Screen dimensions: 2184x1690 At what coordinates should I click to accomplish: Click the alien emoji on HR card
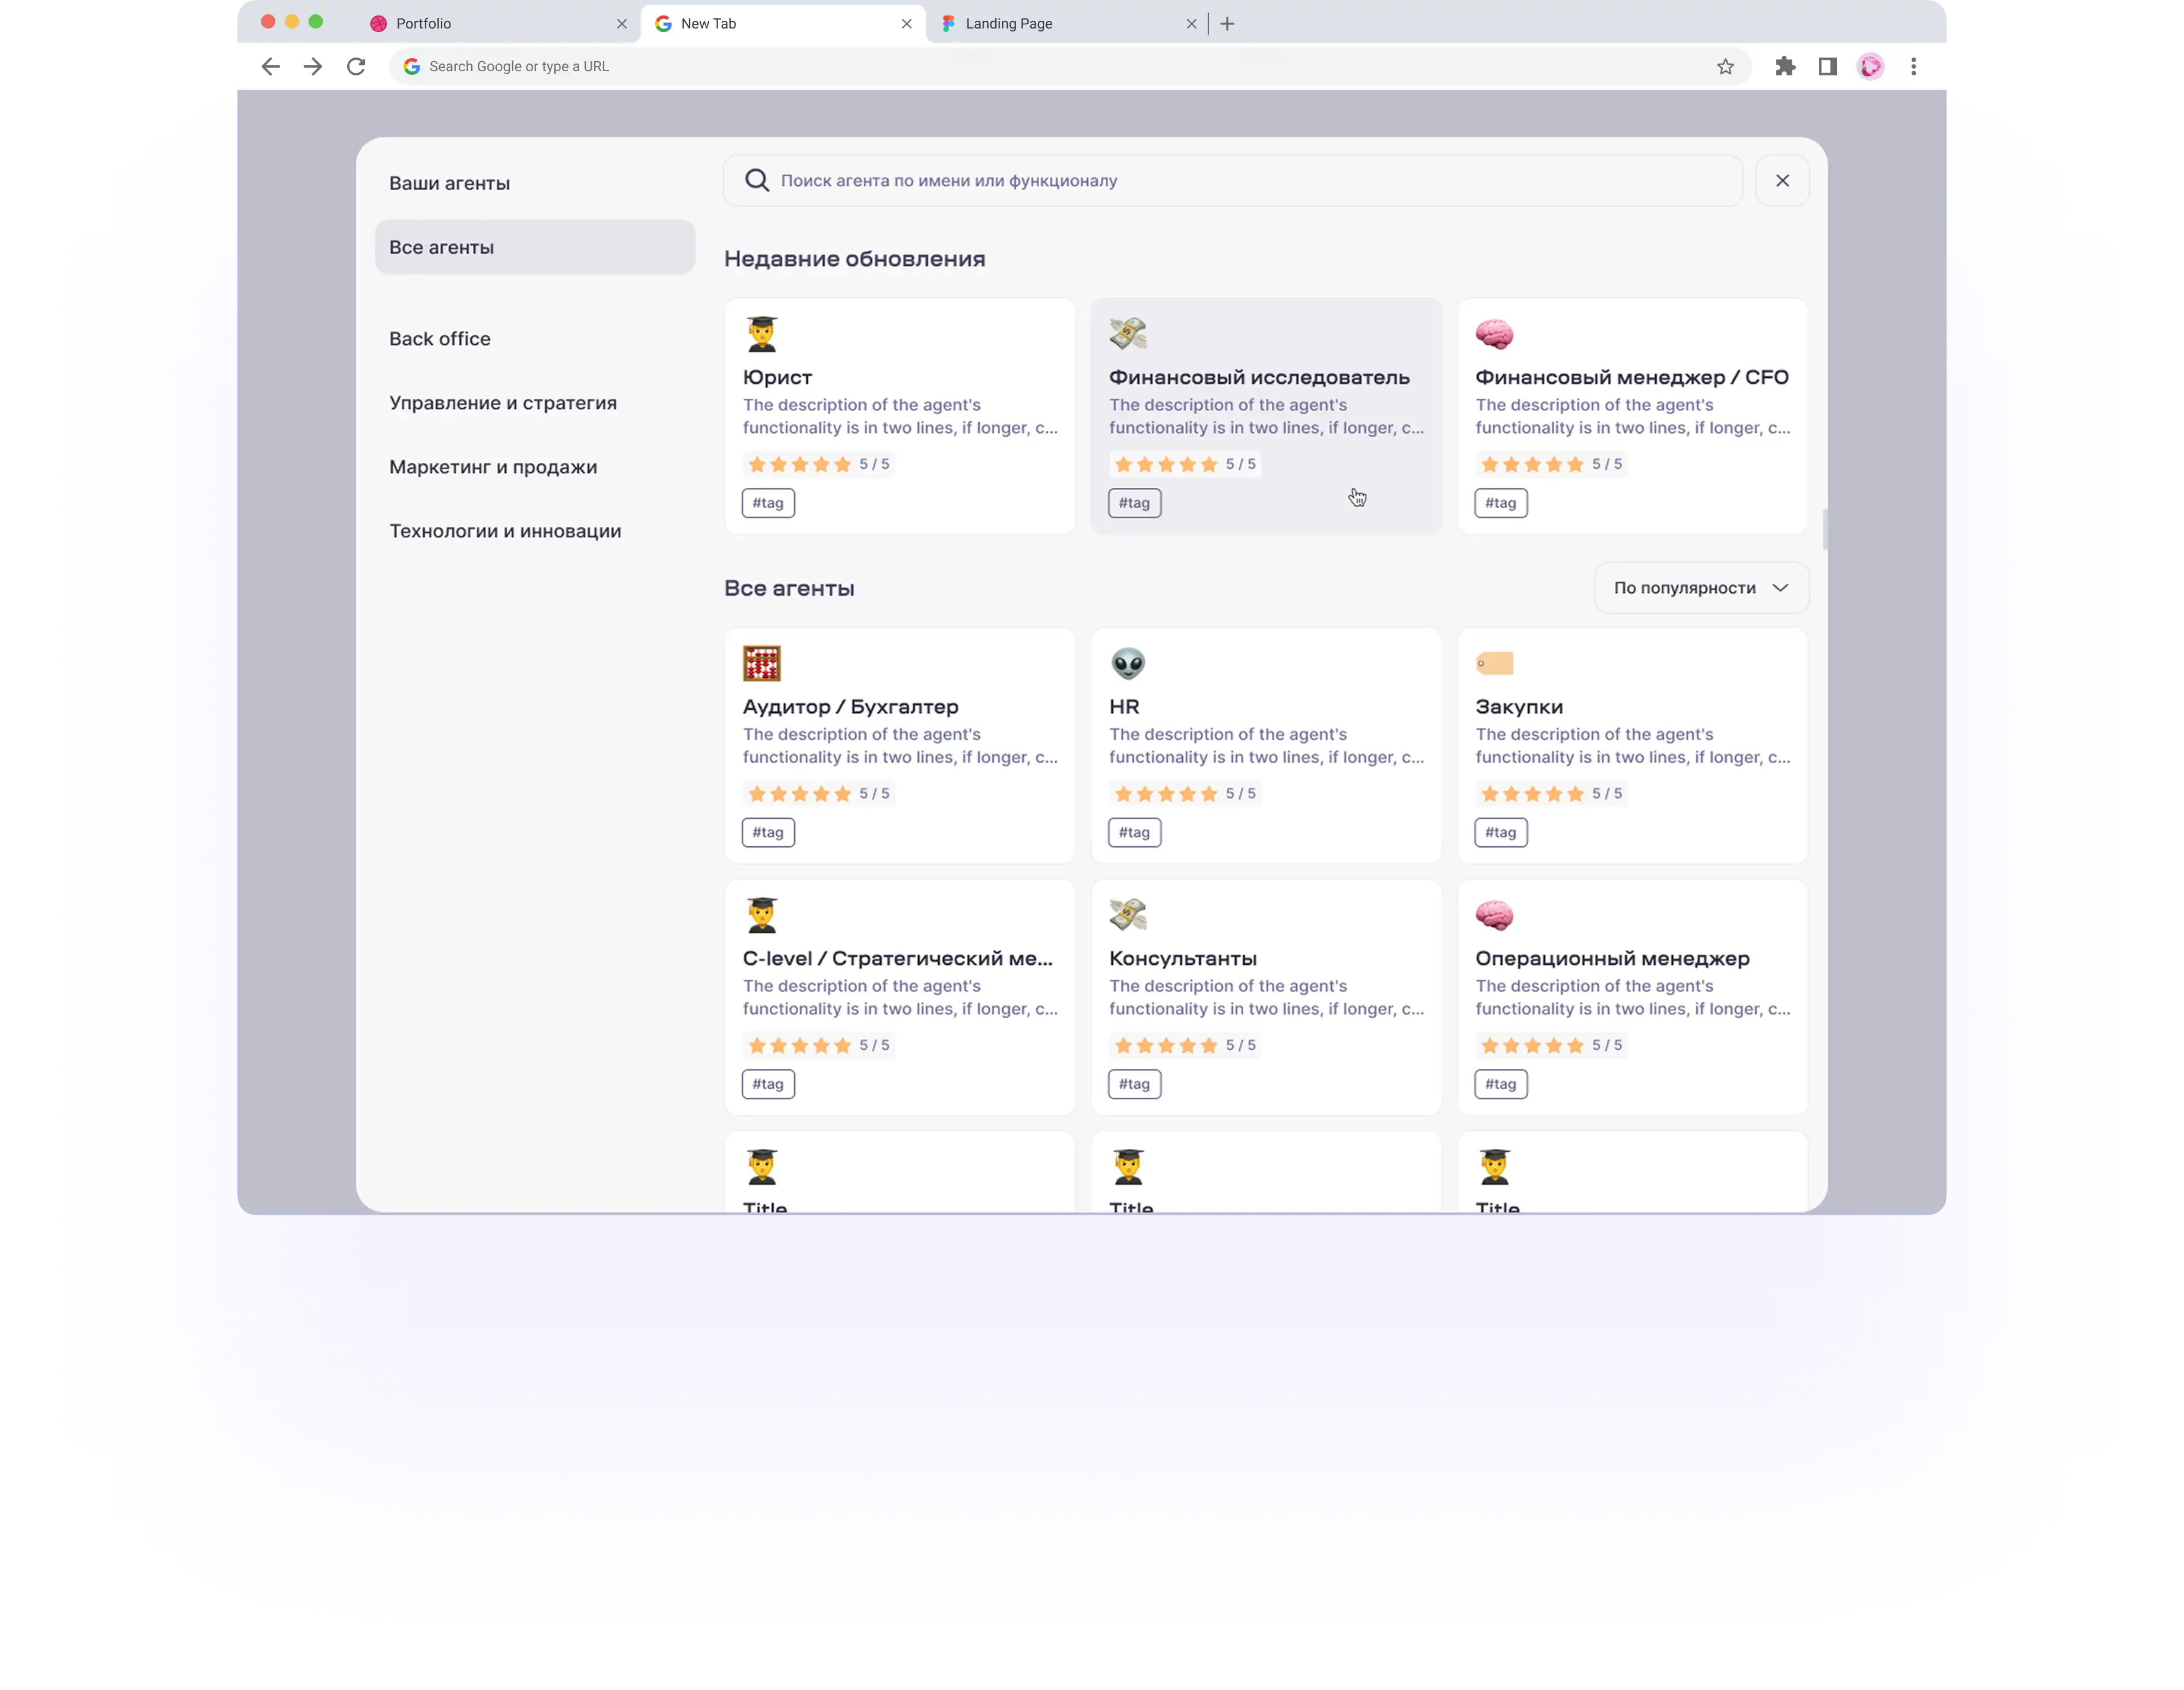[x=1127, y=663]
